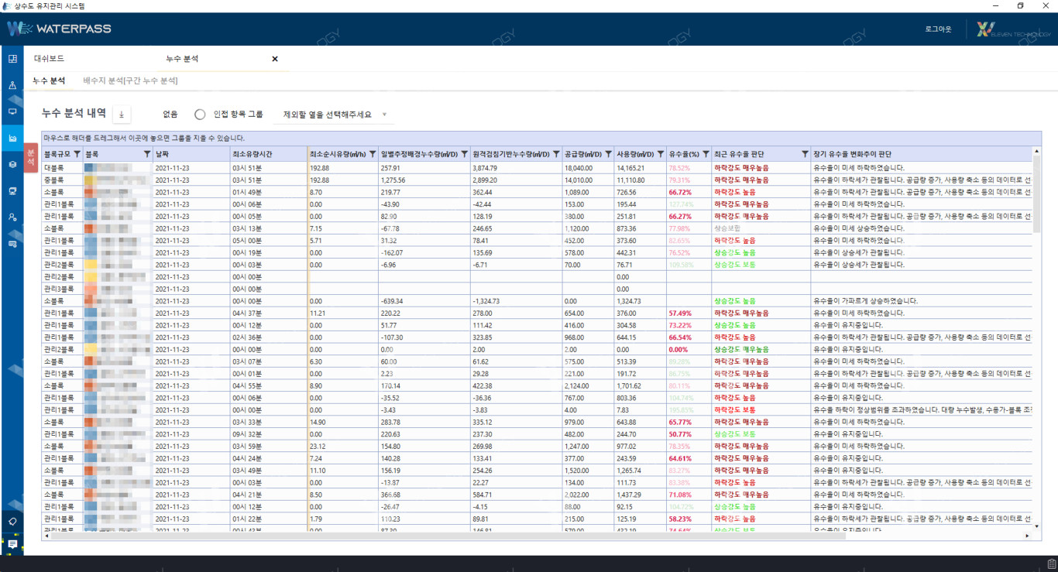This screenshot has width=1058, height=572.
Task: Open filter for 블록규모 column
Action: click(x=77, y=154)
